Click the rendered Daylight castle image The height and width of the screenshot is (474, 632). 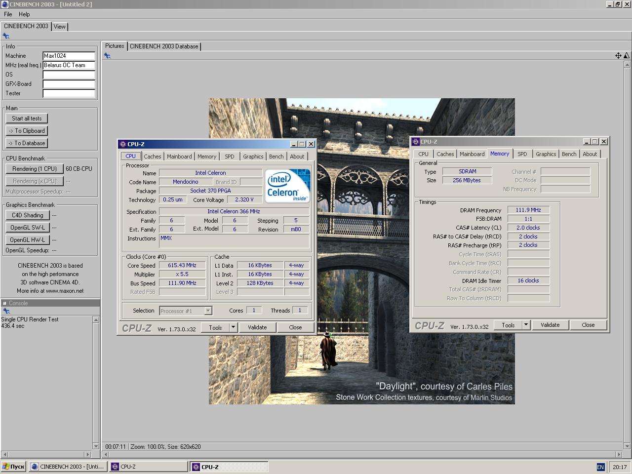coord(362,251)
